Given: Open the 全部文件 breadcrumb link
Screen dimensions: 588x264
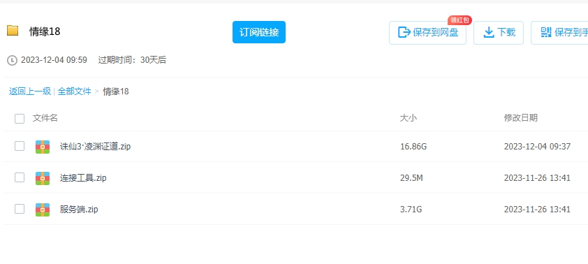Looking at the screenshot, I should point(74,91).
